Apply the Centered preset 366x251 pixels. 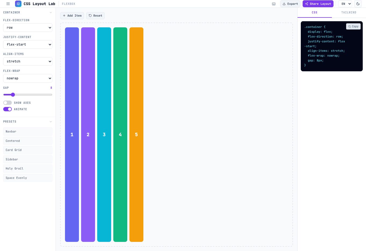pyautogui.click(x=28, y=141)
